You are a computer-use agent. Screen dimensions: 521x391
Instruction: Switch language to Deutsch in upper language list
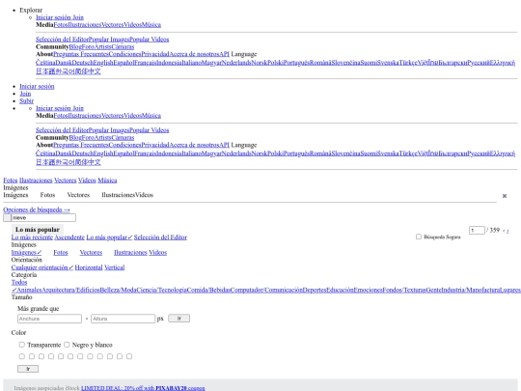[x=82, y=63]
